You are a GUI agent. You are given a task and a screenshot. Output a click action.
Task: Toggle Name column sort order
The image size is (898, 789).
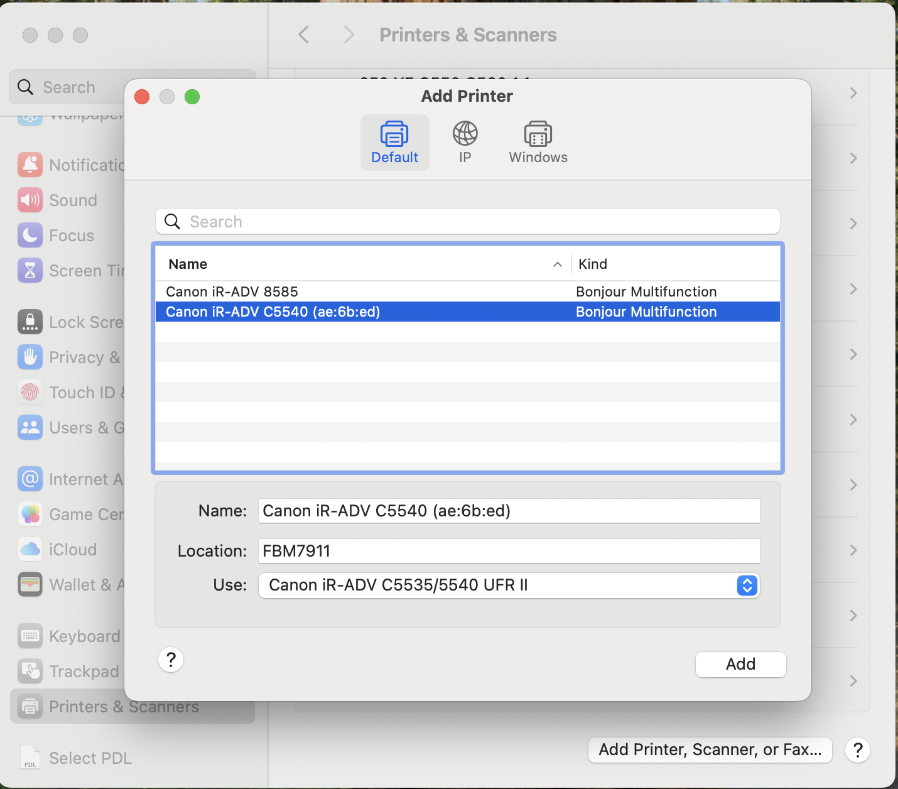pos(557,264)
